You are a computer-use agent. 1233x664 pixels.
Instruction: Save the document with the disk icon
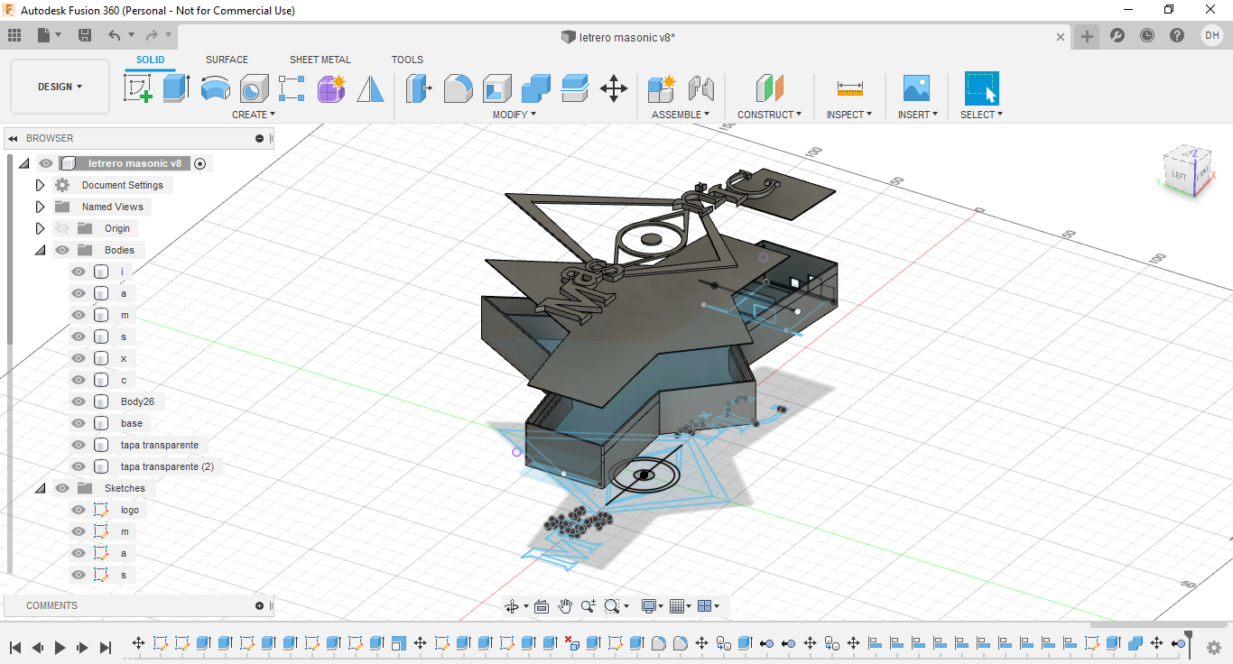[85, 35]
